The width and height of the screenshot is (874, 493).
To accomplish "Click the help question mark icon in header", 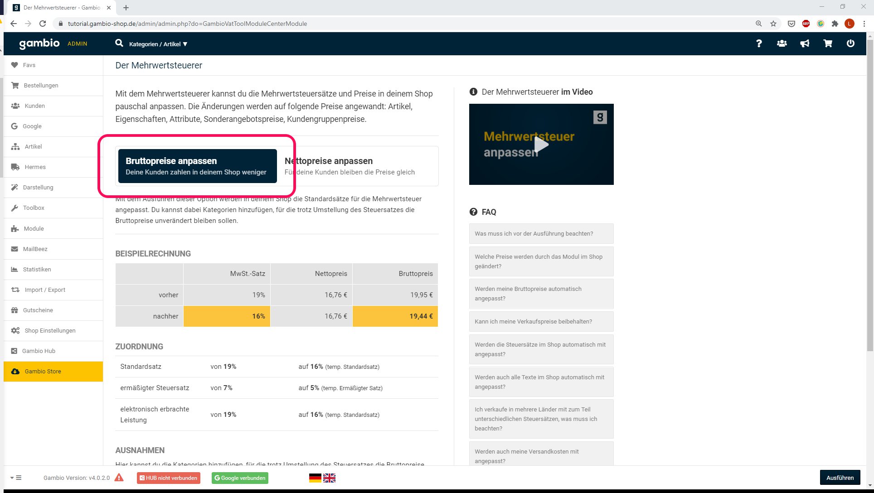I will click(x=758, y=43).
